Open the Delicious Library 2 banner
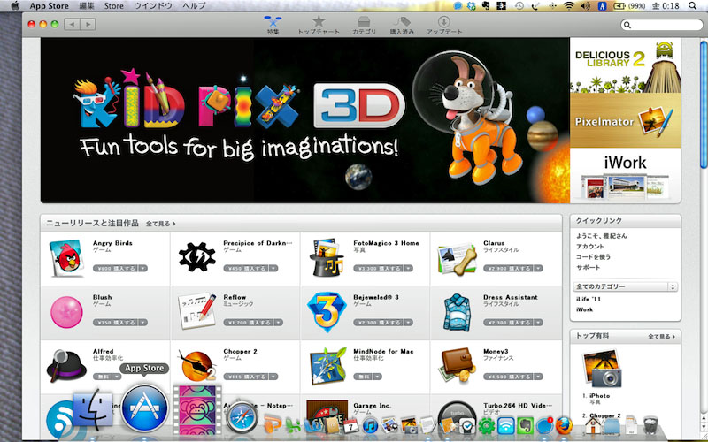 pos(626,65)
